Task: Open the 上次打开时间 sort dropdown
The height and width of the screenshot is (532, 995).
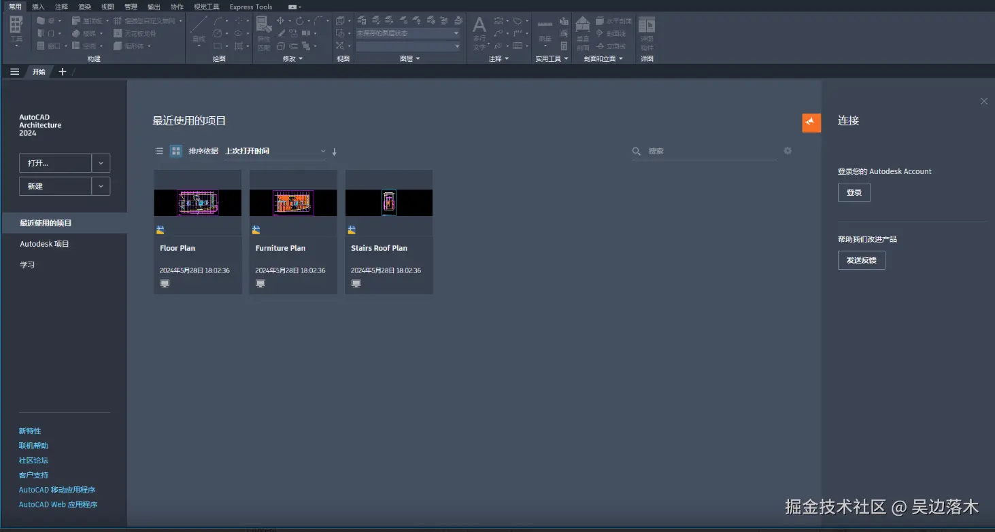Action: click(x=275, y=151)
